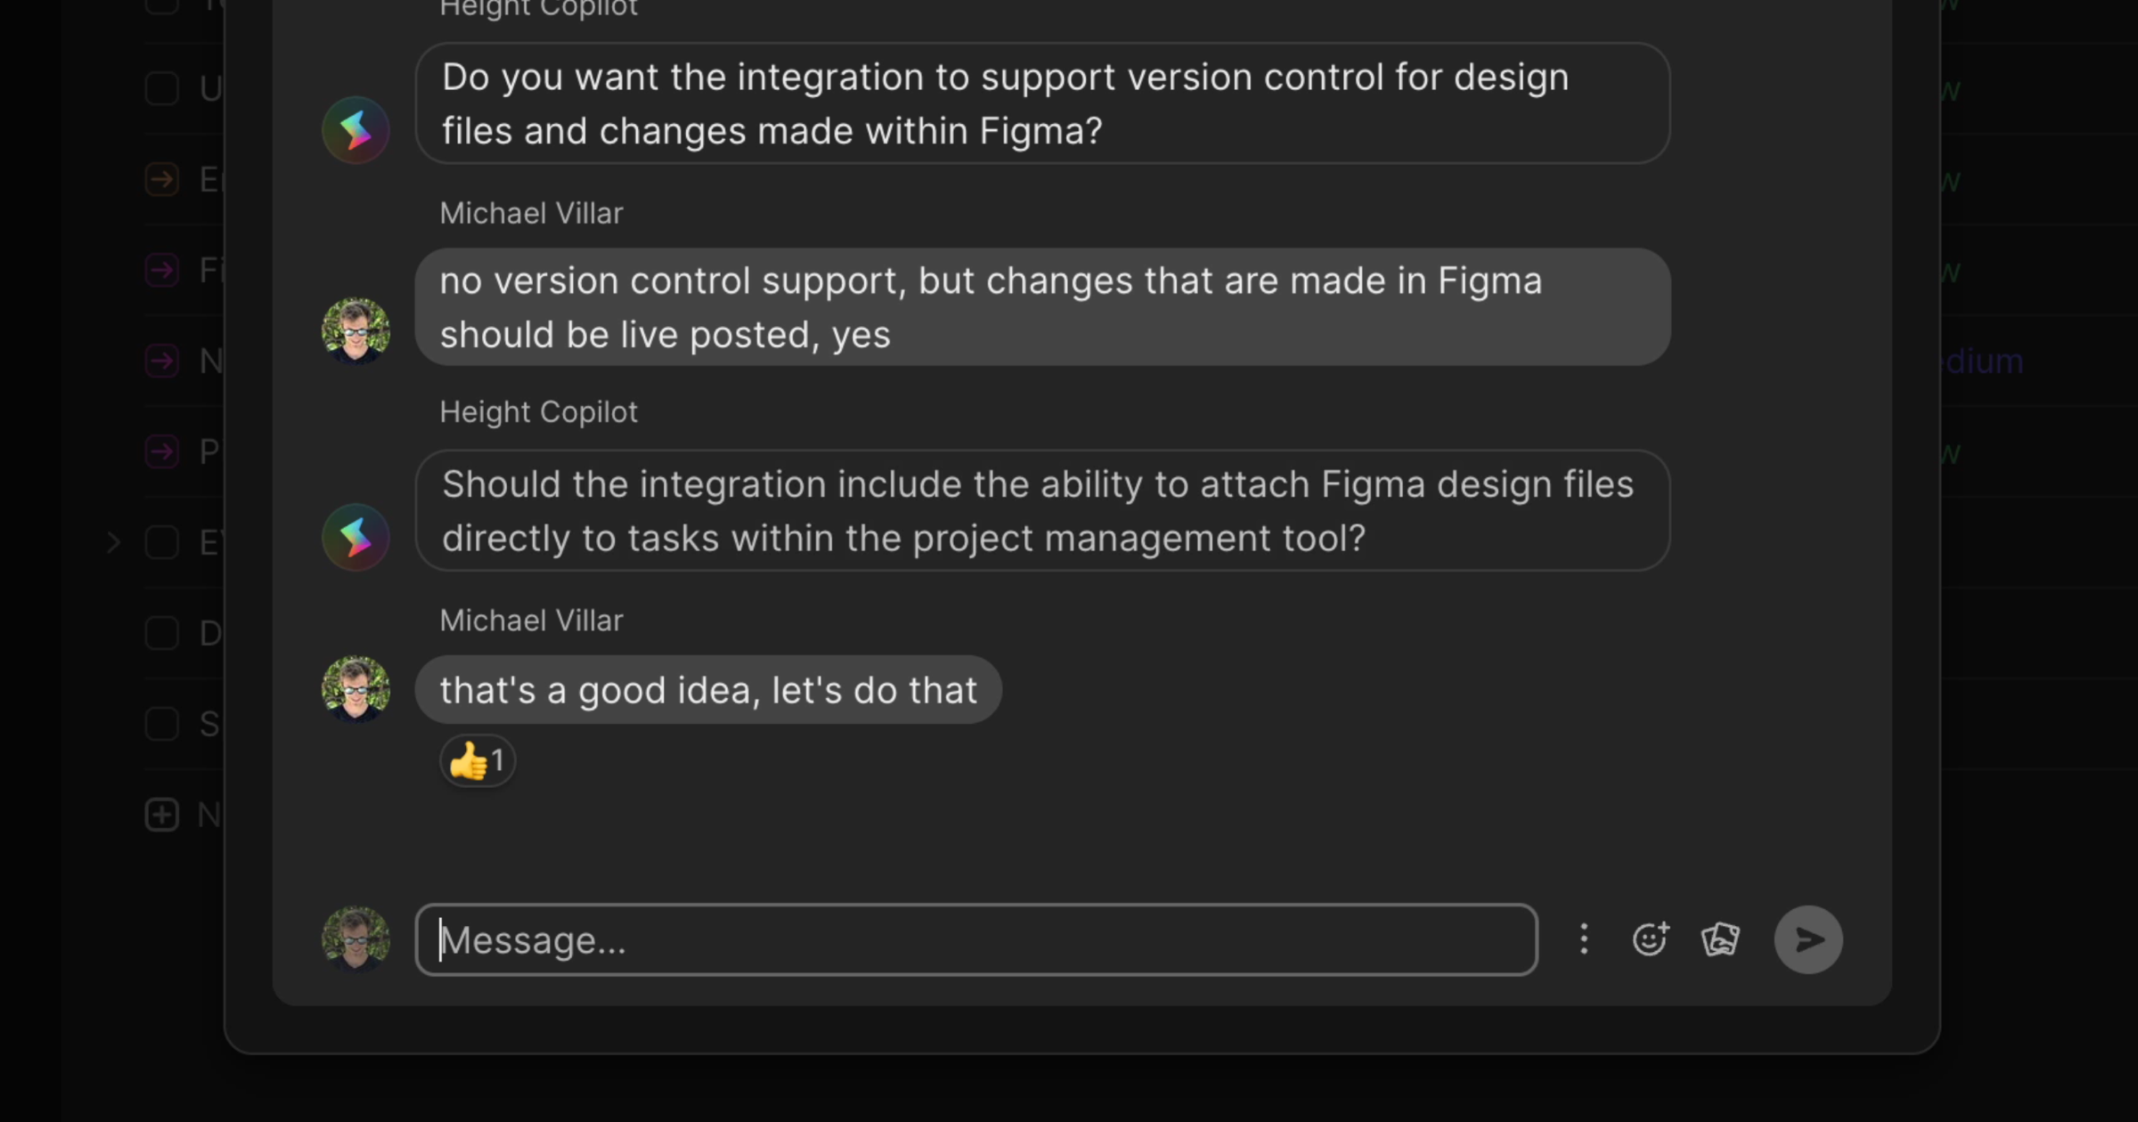This screenshot has width=2138, height=1122.
Task: Click the orange arrow status icon
Action: tap(162, 179)
